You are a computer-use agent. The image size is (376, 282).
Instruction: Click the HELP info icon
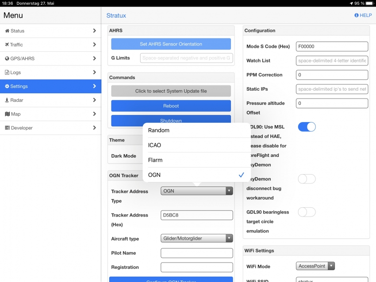[357, 15]
